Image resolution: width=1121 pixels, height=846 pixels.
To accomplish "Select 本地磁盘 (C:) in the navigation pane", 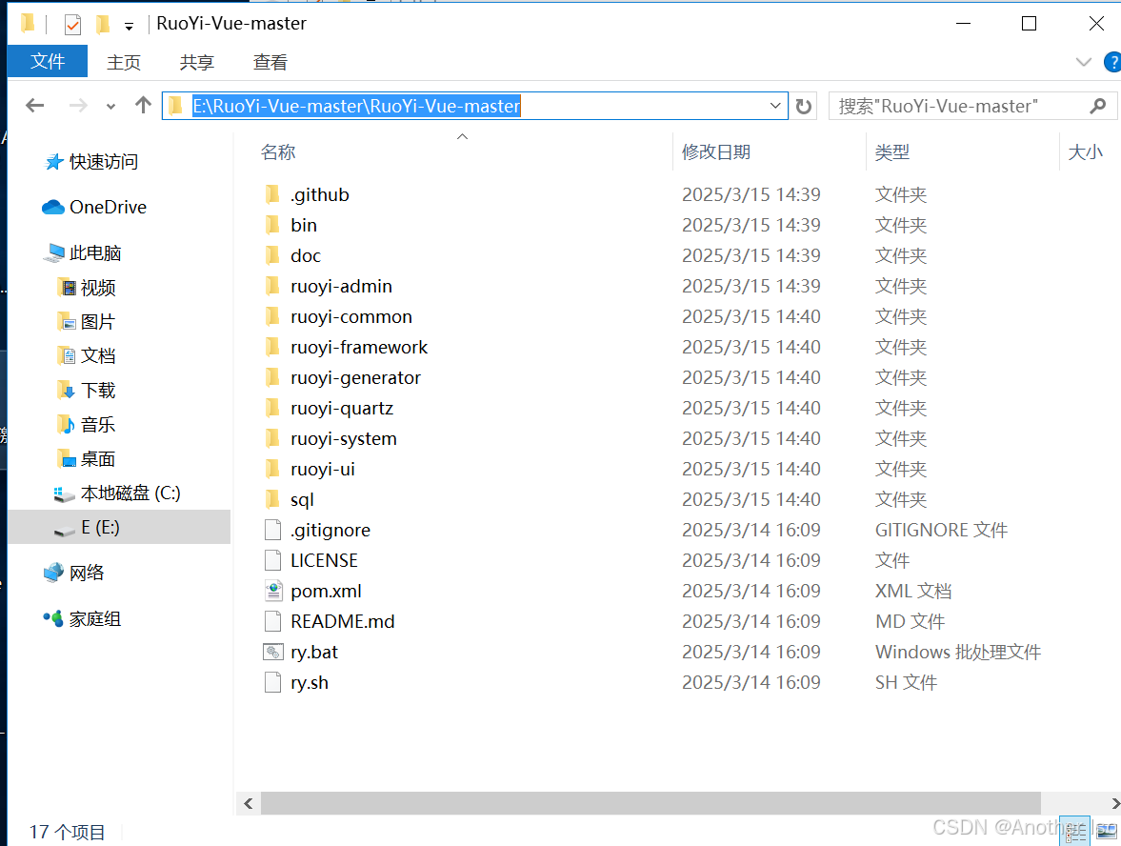I will (117, 493).
